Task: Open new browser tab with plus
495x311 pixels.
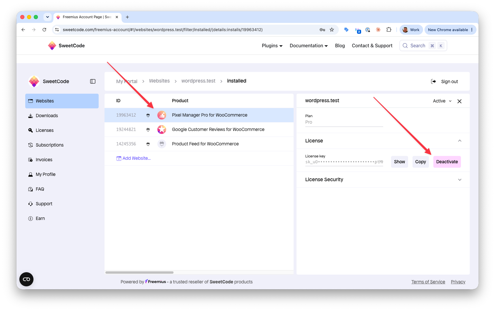Action: (x=127, y=17)
